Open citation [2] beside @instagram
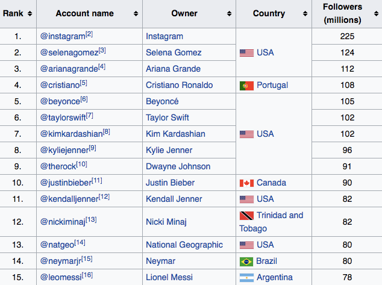Viewport: 382px width, 285px height. (x=89, y=34)
